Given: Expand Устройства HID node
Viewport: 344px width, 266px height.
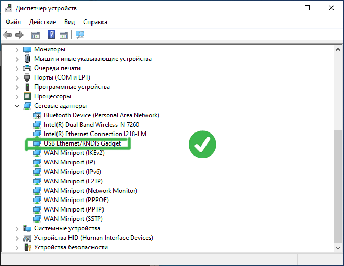Looking at the screenshot, I should pos(17,238).
